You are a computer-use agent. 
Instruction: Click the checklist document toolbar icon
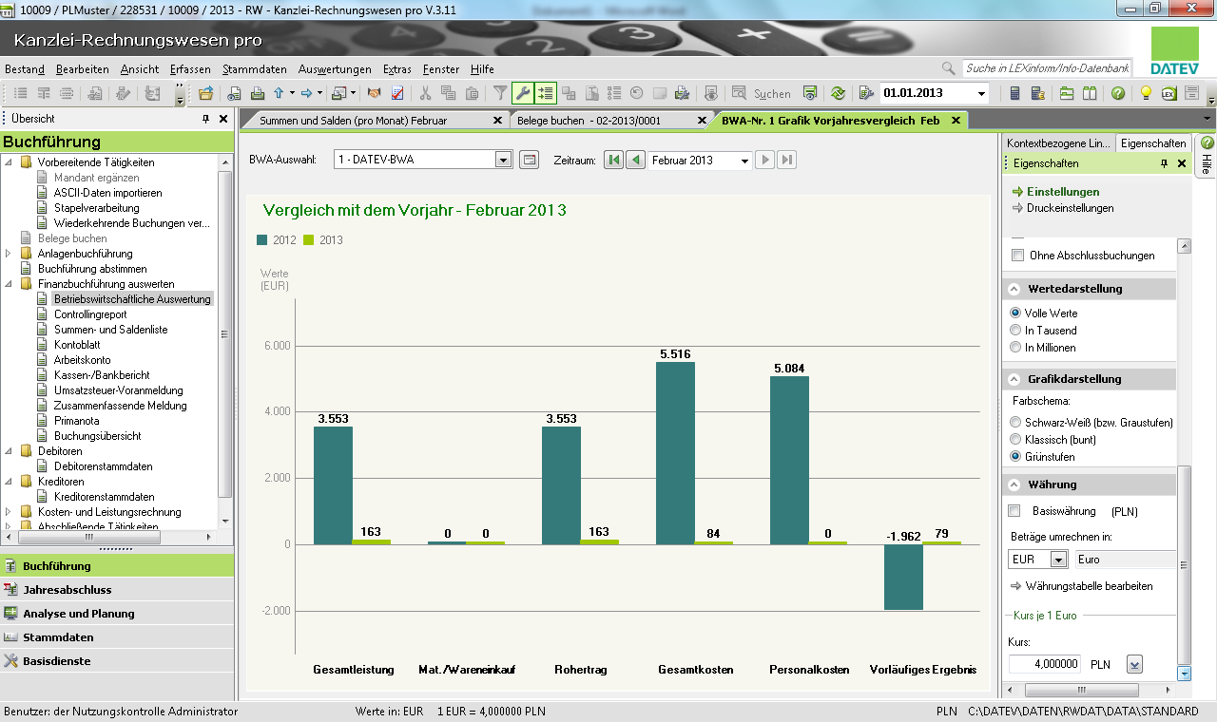pyautogui.click(x=397, y=93)
